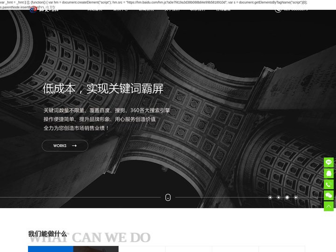Select the first carousel slide dot
Screen dimensions: 336x252
(x=270, y=197)
